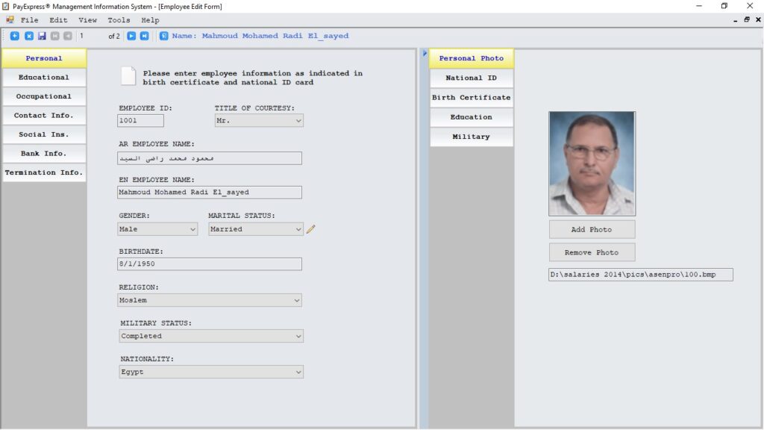Click the name search icon in toolbar
Viewport: 764px width, 430px height.
[x=163, y=36]
